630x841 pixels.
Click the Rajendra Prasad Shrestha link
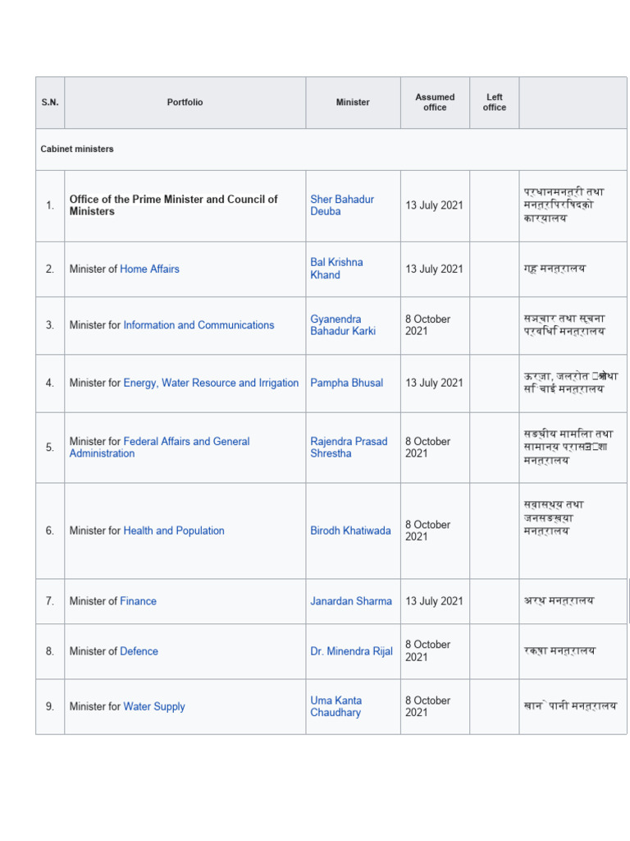click(x=349, y=448)
